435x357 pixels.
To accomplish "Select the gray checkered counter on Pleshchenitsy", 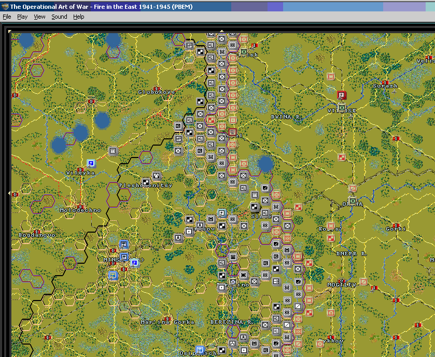I will click(x=146, y=182).
